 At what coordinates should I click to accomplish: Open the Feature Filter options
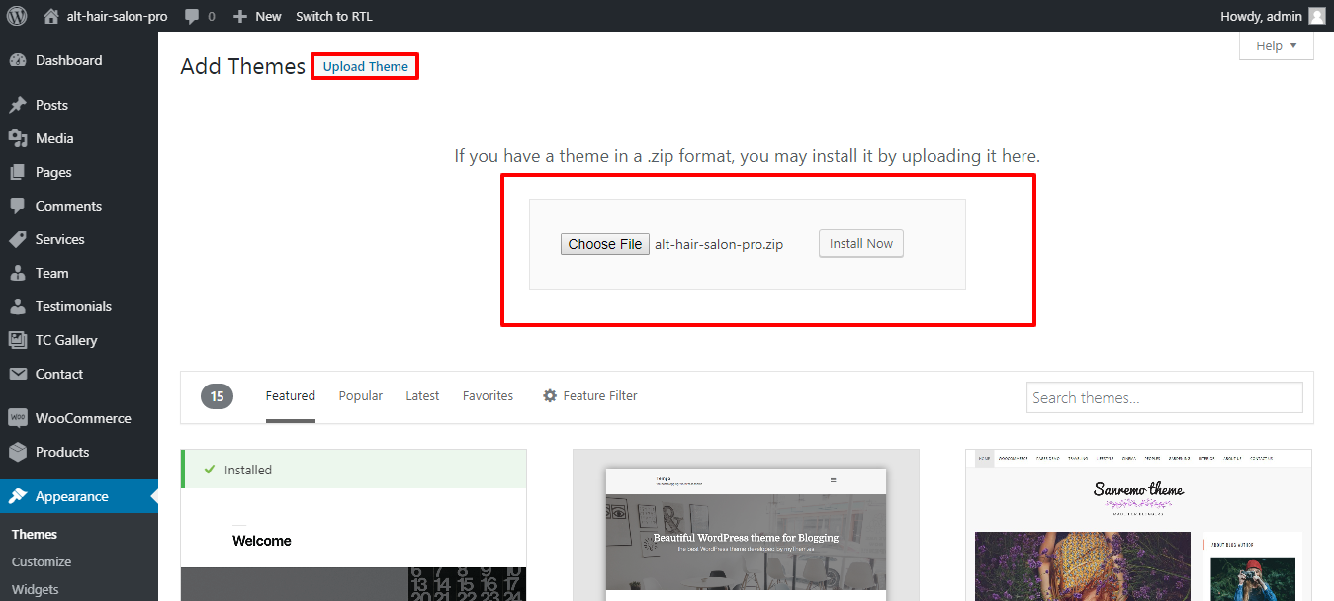[x=589, y=396]
